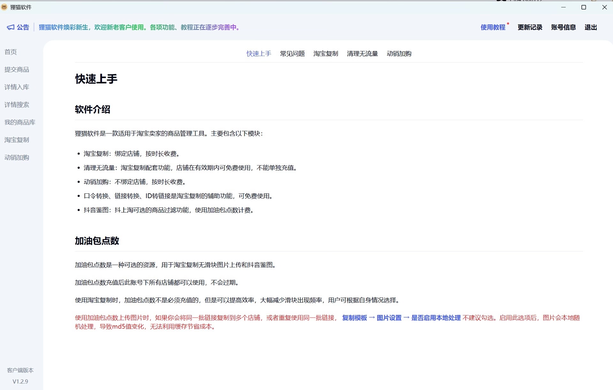The image size is (613, 390).
Task: Click the 狸猫软件 app logo icon
Action: [4, 7]
